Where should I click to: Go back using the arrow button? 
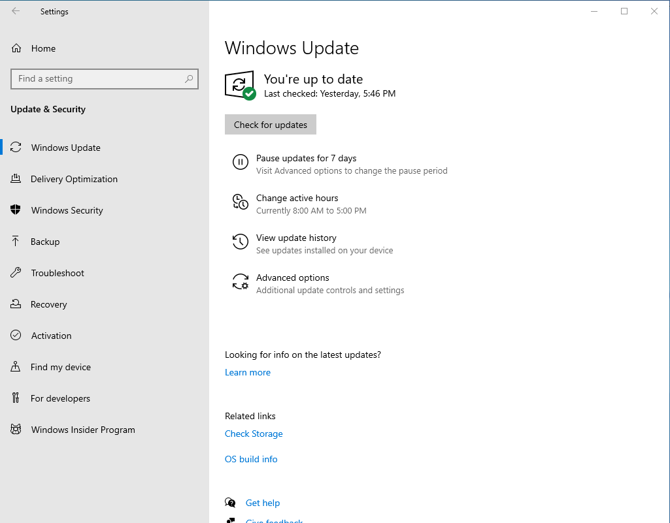click(x=15, y=11)
